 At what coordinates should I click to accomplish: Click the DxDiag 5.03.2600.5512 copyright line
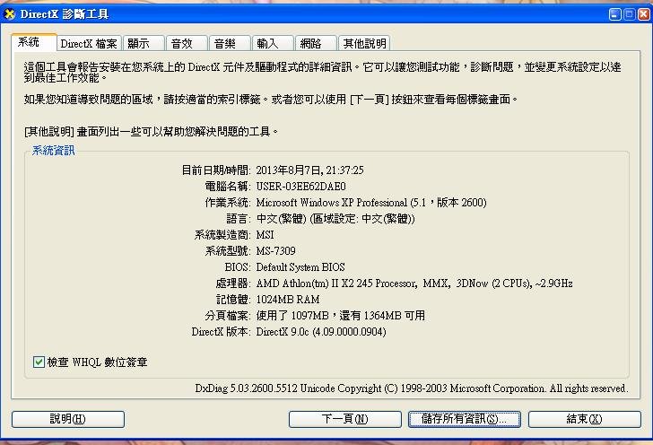click(411, 388)
